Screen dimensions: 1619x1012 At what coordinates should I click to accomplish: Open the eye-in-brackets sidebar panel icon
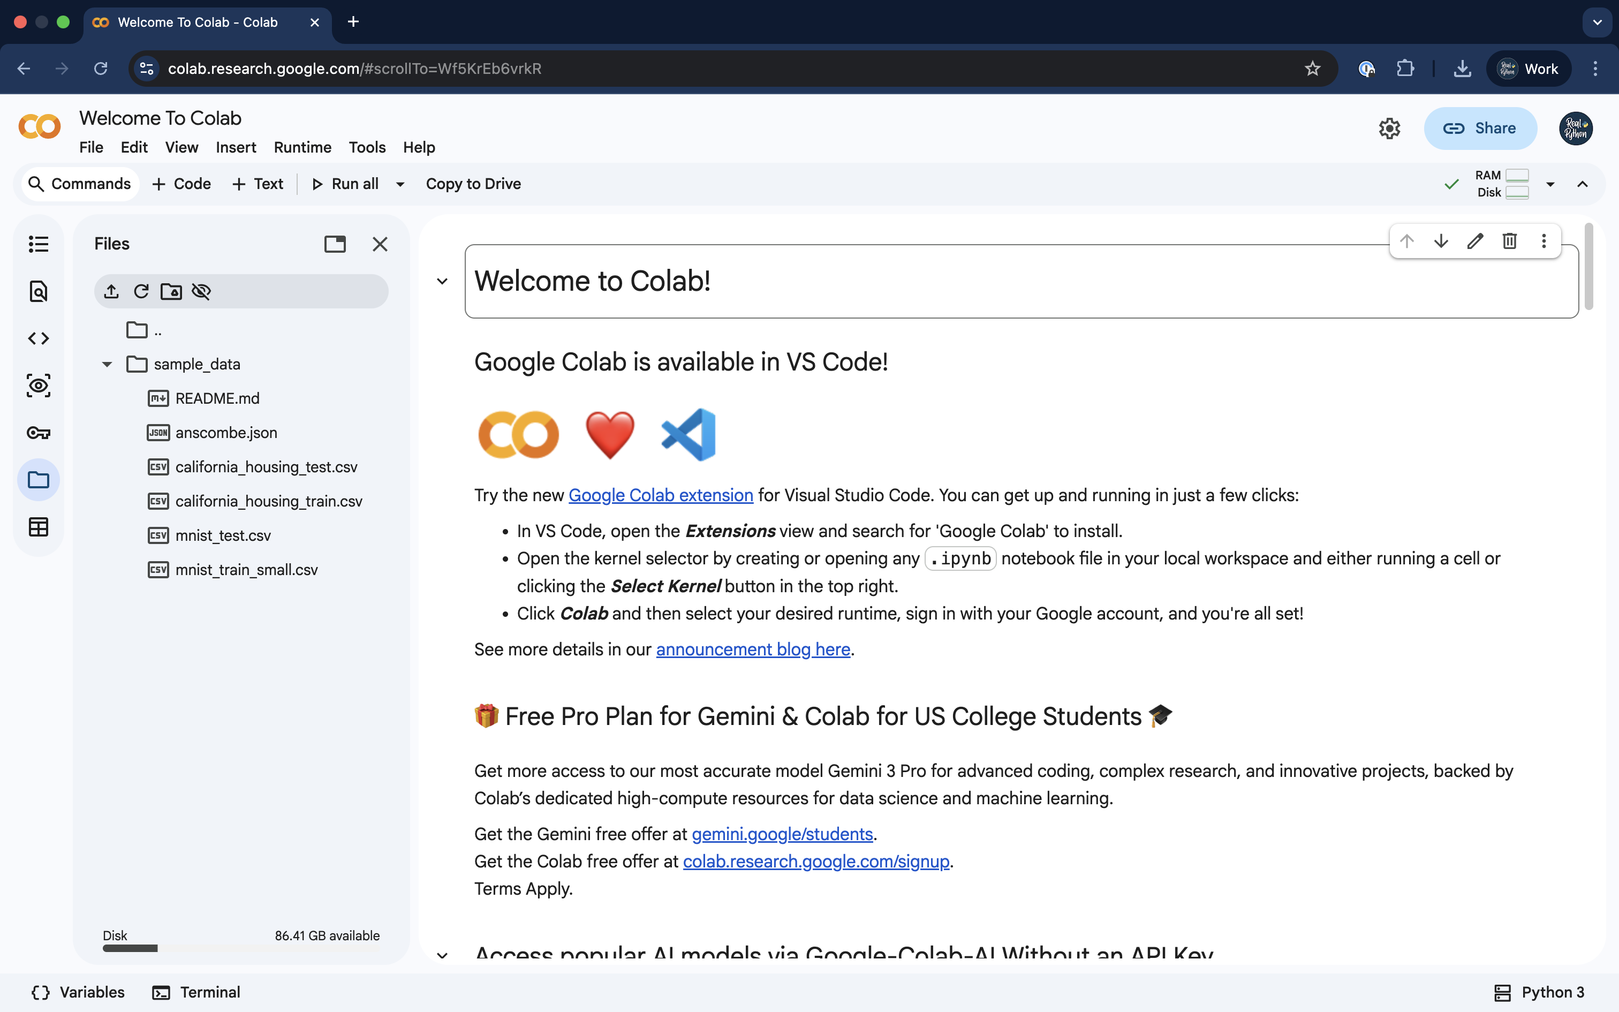coord(39,386)
